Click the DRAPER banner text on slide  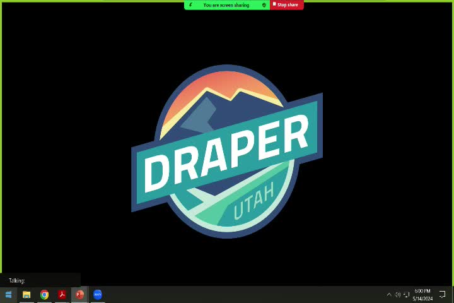tap(227, 153)
